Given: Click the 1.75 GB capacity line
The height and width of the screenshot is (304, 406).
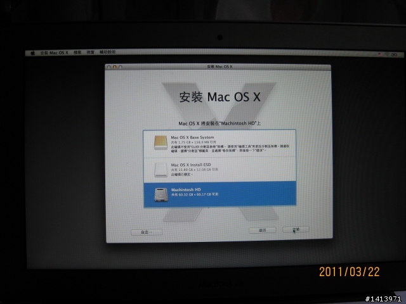Looking at the screenshot, I should coord(193,142).
